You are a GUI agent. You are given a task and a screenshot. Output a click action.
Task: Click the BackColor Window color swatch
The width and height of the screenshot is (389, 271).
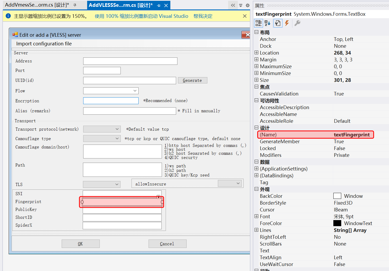tap(337, 196)
